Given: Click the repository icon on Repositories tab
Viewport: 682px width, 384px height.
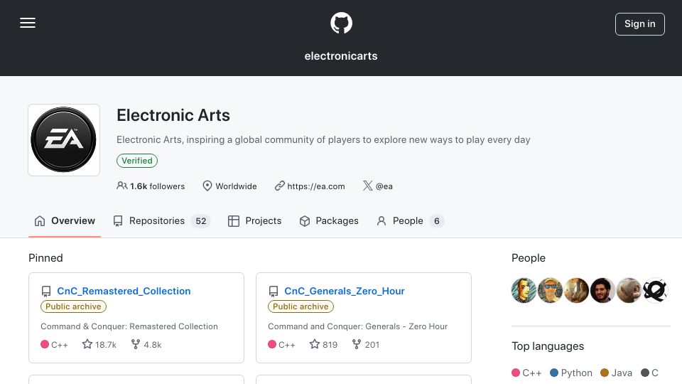Looking at the screenshot, I should point(118,221).
